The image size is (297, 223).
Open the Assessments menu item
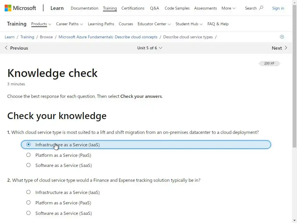click(205, 8)
